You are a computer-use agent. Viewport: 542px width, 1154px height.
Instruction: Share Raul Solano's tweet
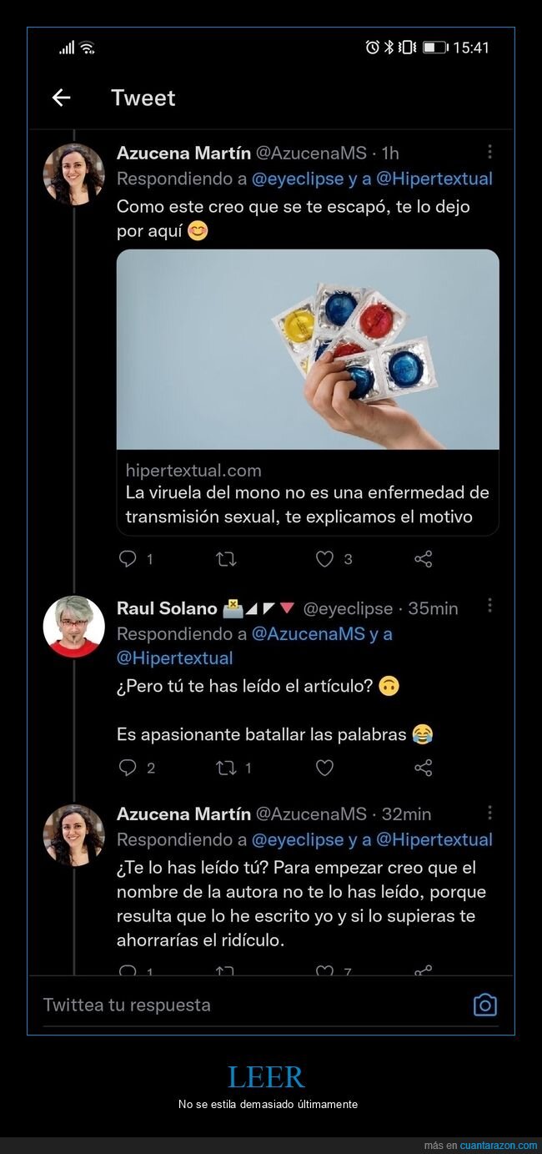(x=423, y=767)
